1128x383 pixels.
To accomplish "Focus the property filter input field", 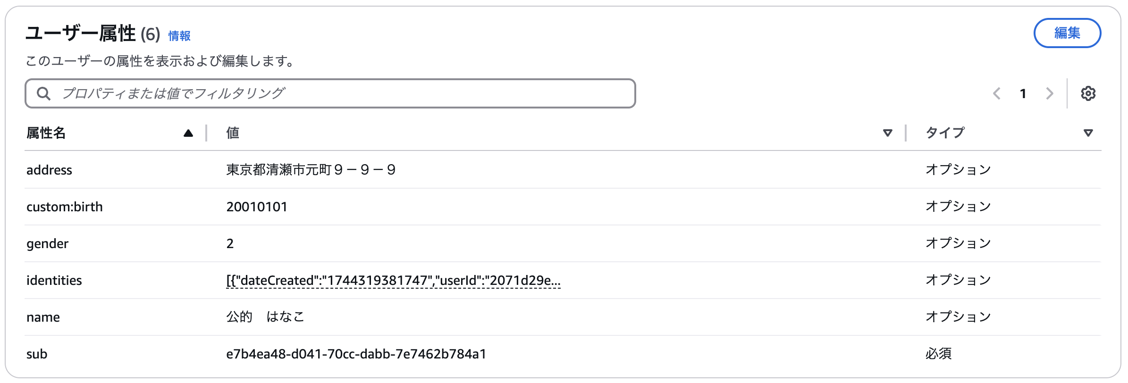I will tap(330, 93).
